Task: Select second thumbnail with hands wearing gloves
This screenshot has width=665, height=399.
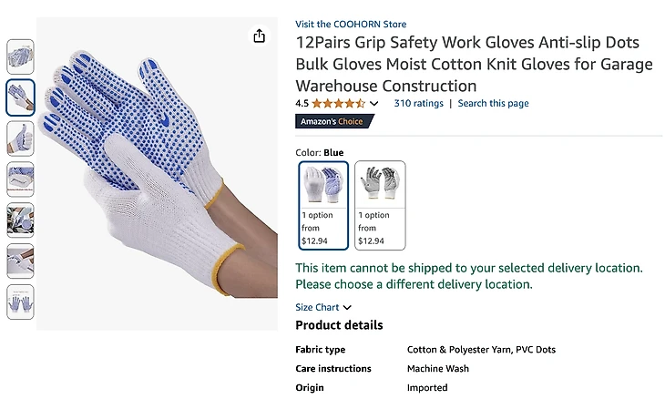Action: [x=20, y=97]
